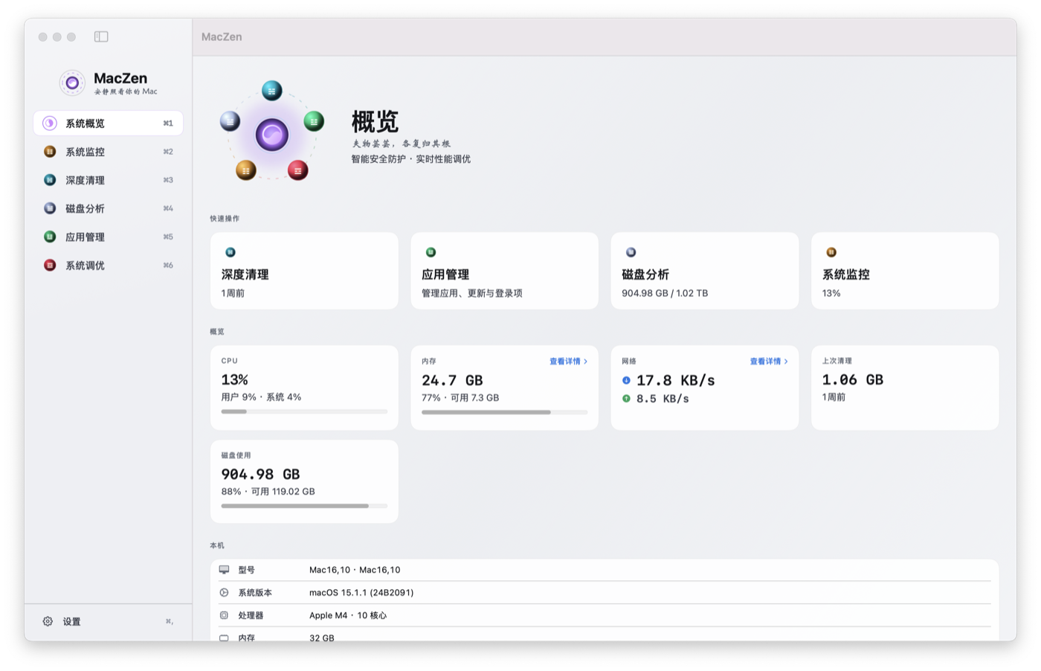
Task: Click 查看详情 link on 网络 card
Action: [x=769, y=362]
